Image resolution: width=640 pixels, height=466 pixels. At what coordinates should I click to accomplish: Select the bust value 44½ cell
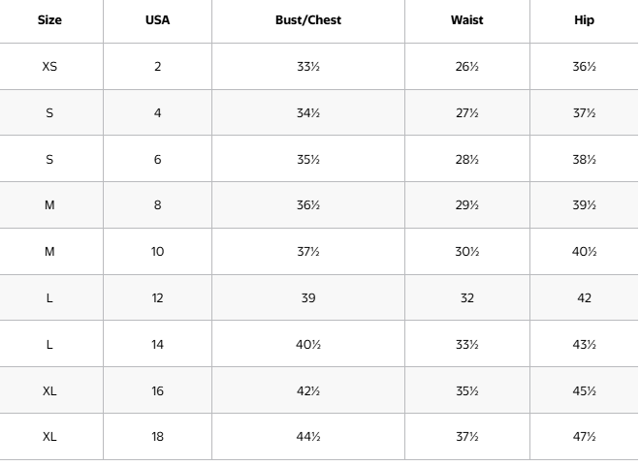pos(308,437)
